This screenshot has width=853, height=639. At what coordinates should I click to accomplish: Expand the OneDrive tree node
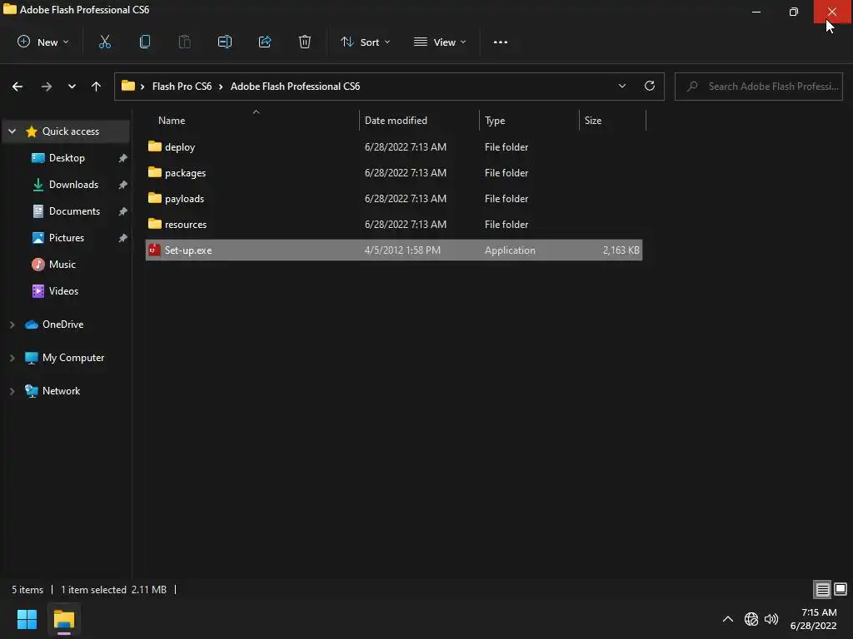[x=12, y=324]
